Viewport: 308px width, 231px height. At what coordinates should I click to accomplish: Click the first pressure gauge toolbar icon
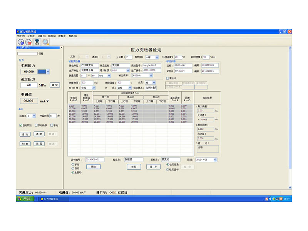[20, 42]
